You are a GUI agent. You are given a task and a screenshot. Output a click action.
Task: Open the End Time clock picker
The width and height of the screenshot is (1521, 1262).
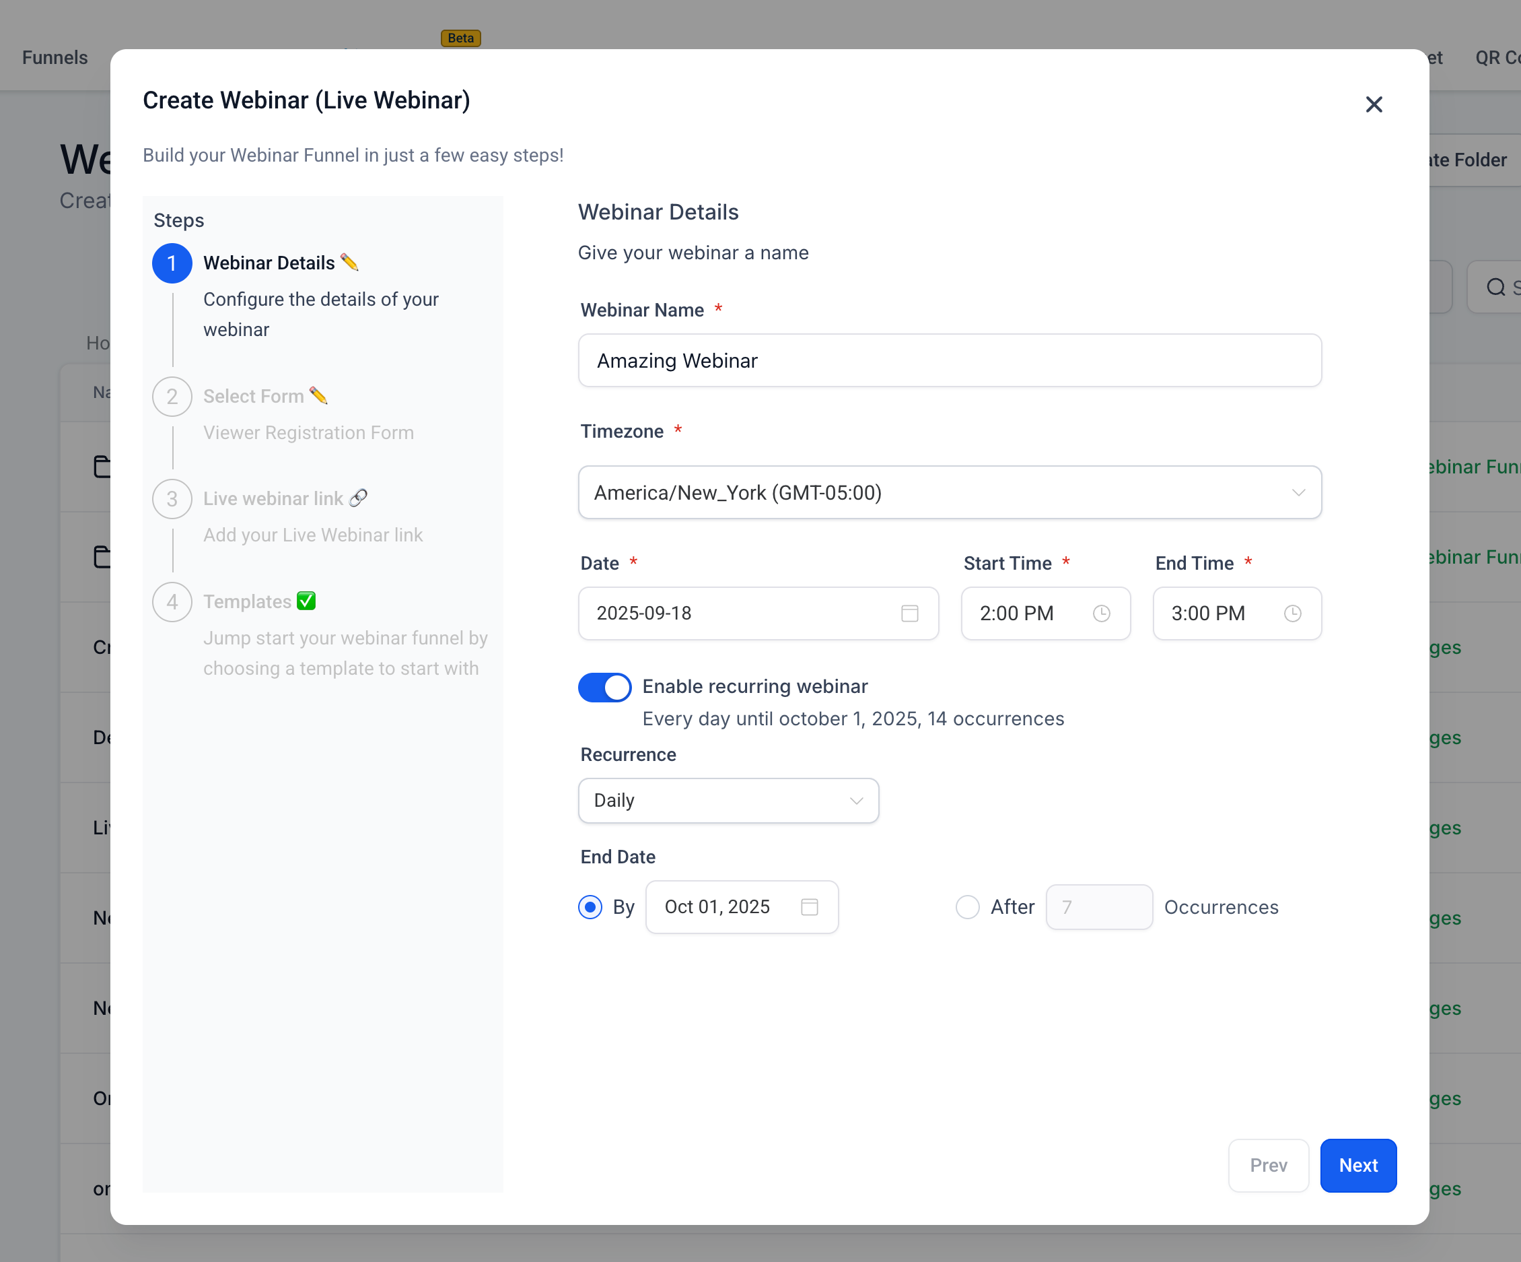1294,613
